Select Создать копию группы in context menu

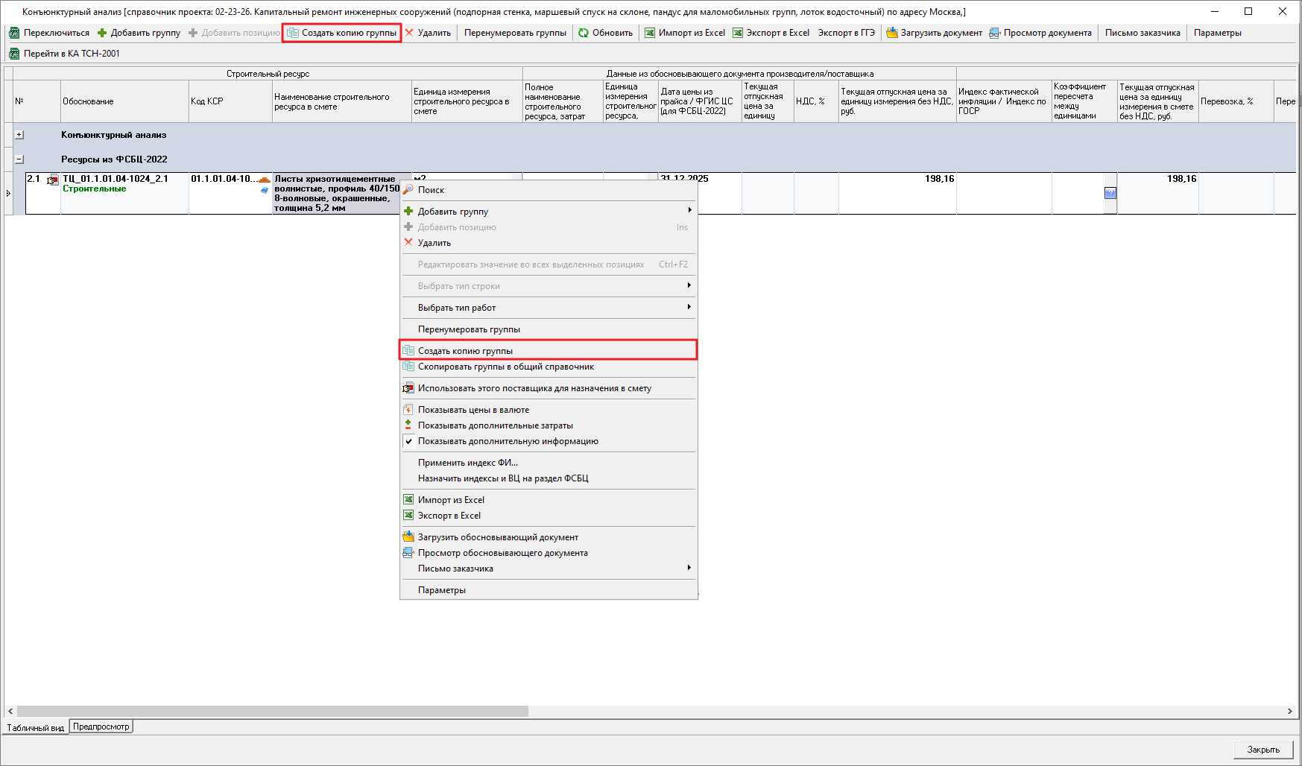pos(465,351)
